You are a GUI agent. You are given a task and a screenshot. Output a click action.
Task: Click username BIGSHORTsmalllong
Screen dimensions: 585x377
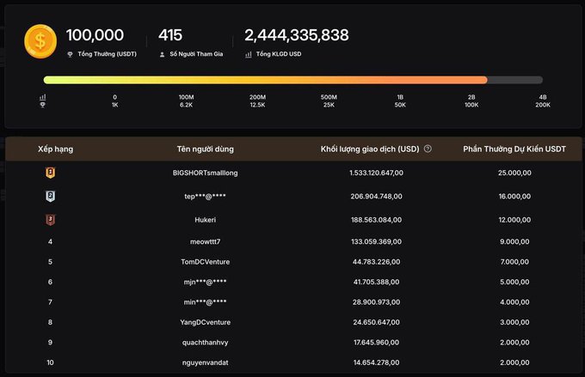pos(206,173)
